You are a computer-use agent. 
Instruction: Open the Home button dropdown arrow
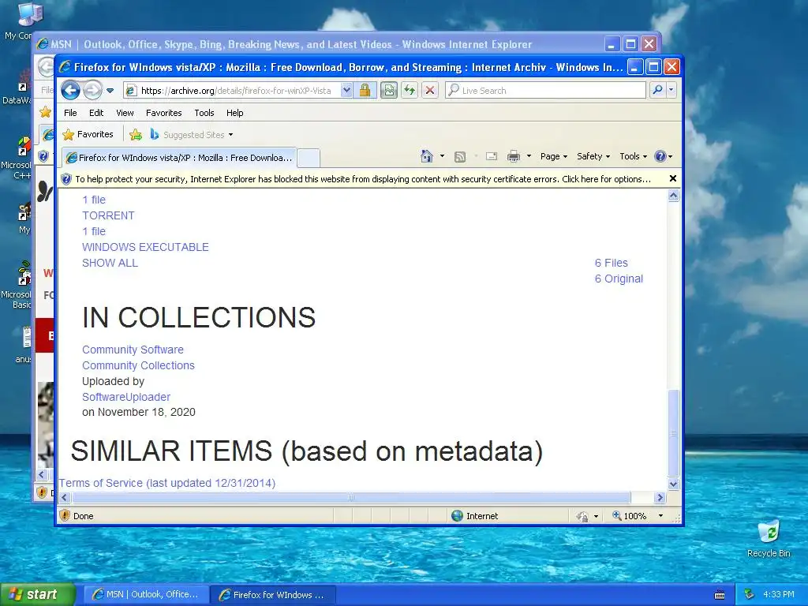click(x=442, y=156)
